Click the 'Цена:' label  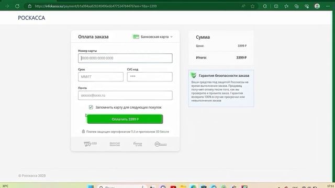[200, 46]
